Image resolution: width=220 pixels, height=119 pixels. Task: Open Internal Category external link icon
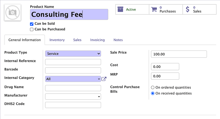pos(104,79)
